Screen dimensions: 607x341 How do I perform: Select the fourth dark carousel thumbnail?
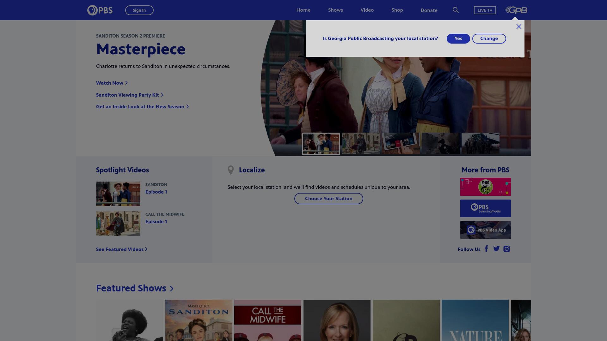tap(441, 143)
